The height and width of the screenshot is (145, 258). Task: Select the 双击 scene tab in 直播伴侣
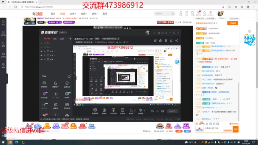click(x=55, y=39)
